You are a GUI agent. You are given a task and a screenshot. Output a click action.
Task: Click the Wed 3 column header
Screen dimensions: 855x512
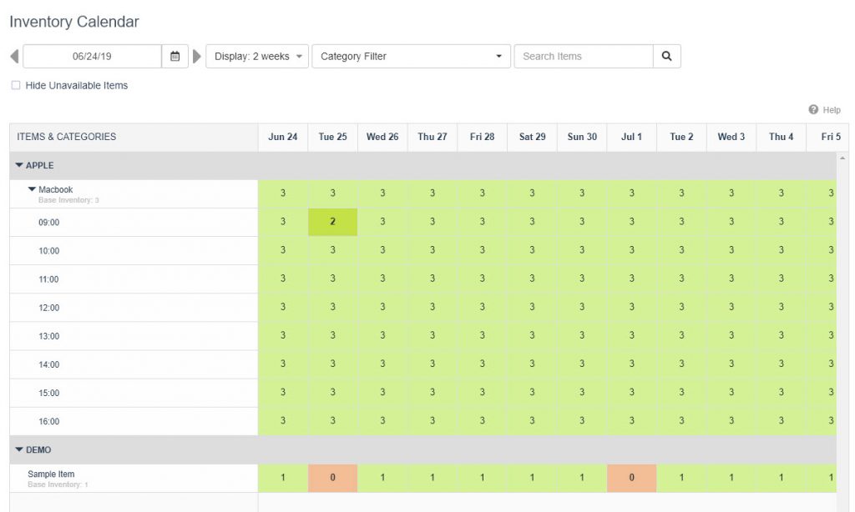[731, 137]
